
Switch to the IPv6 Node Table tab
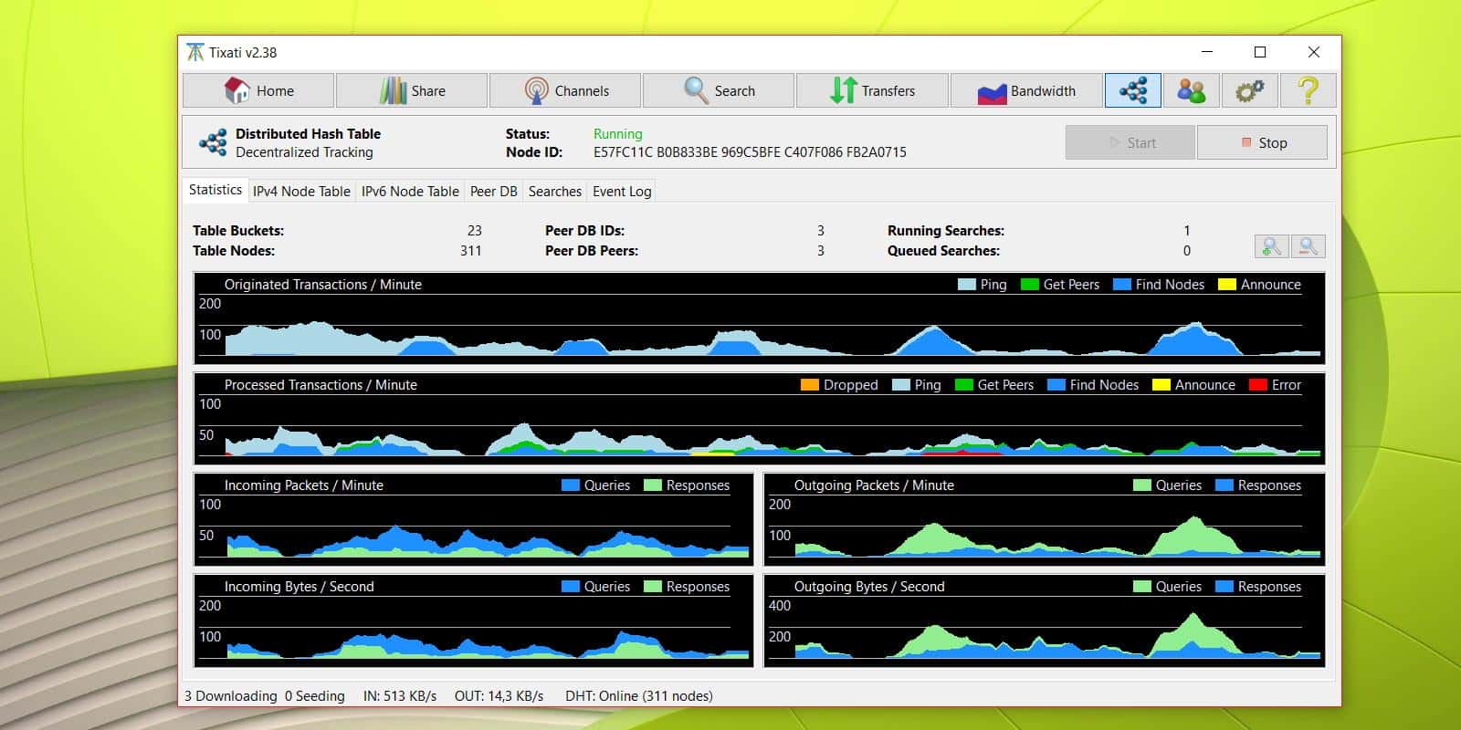(410, 192)
